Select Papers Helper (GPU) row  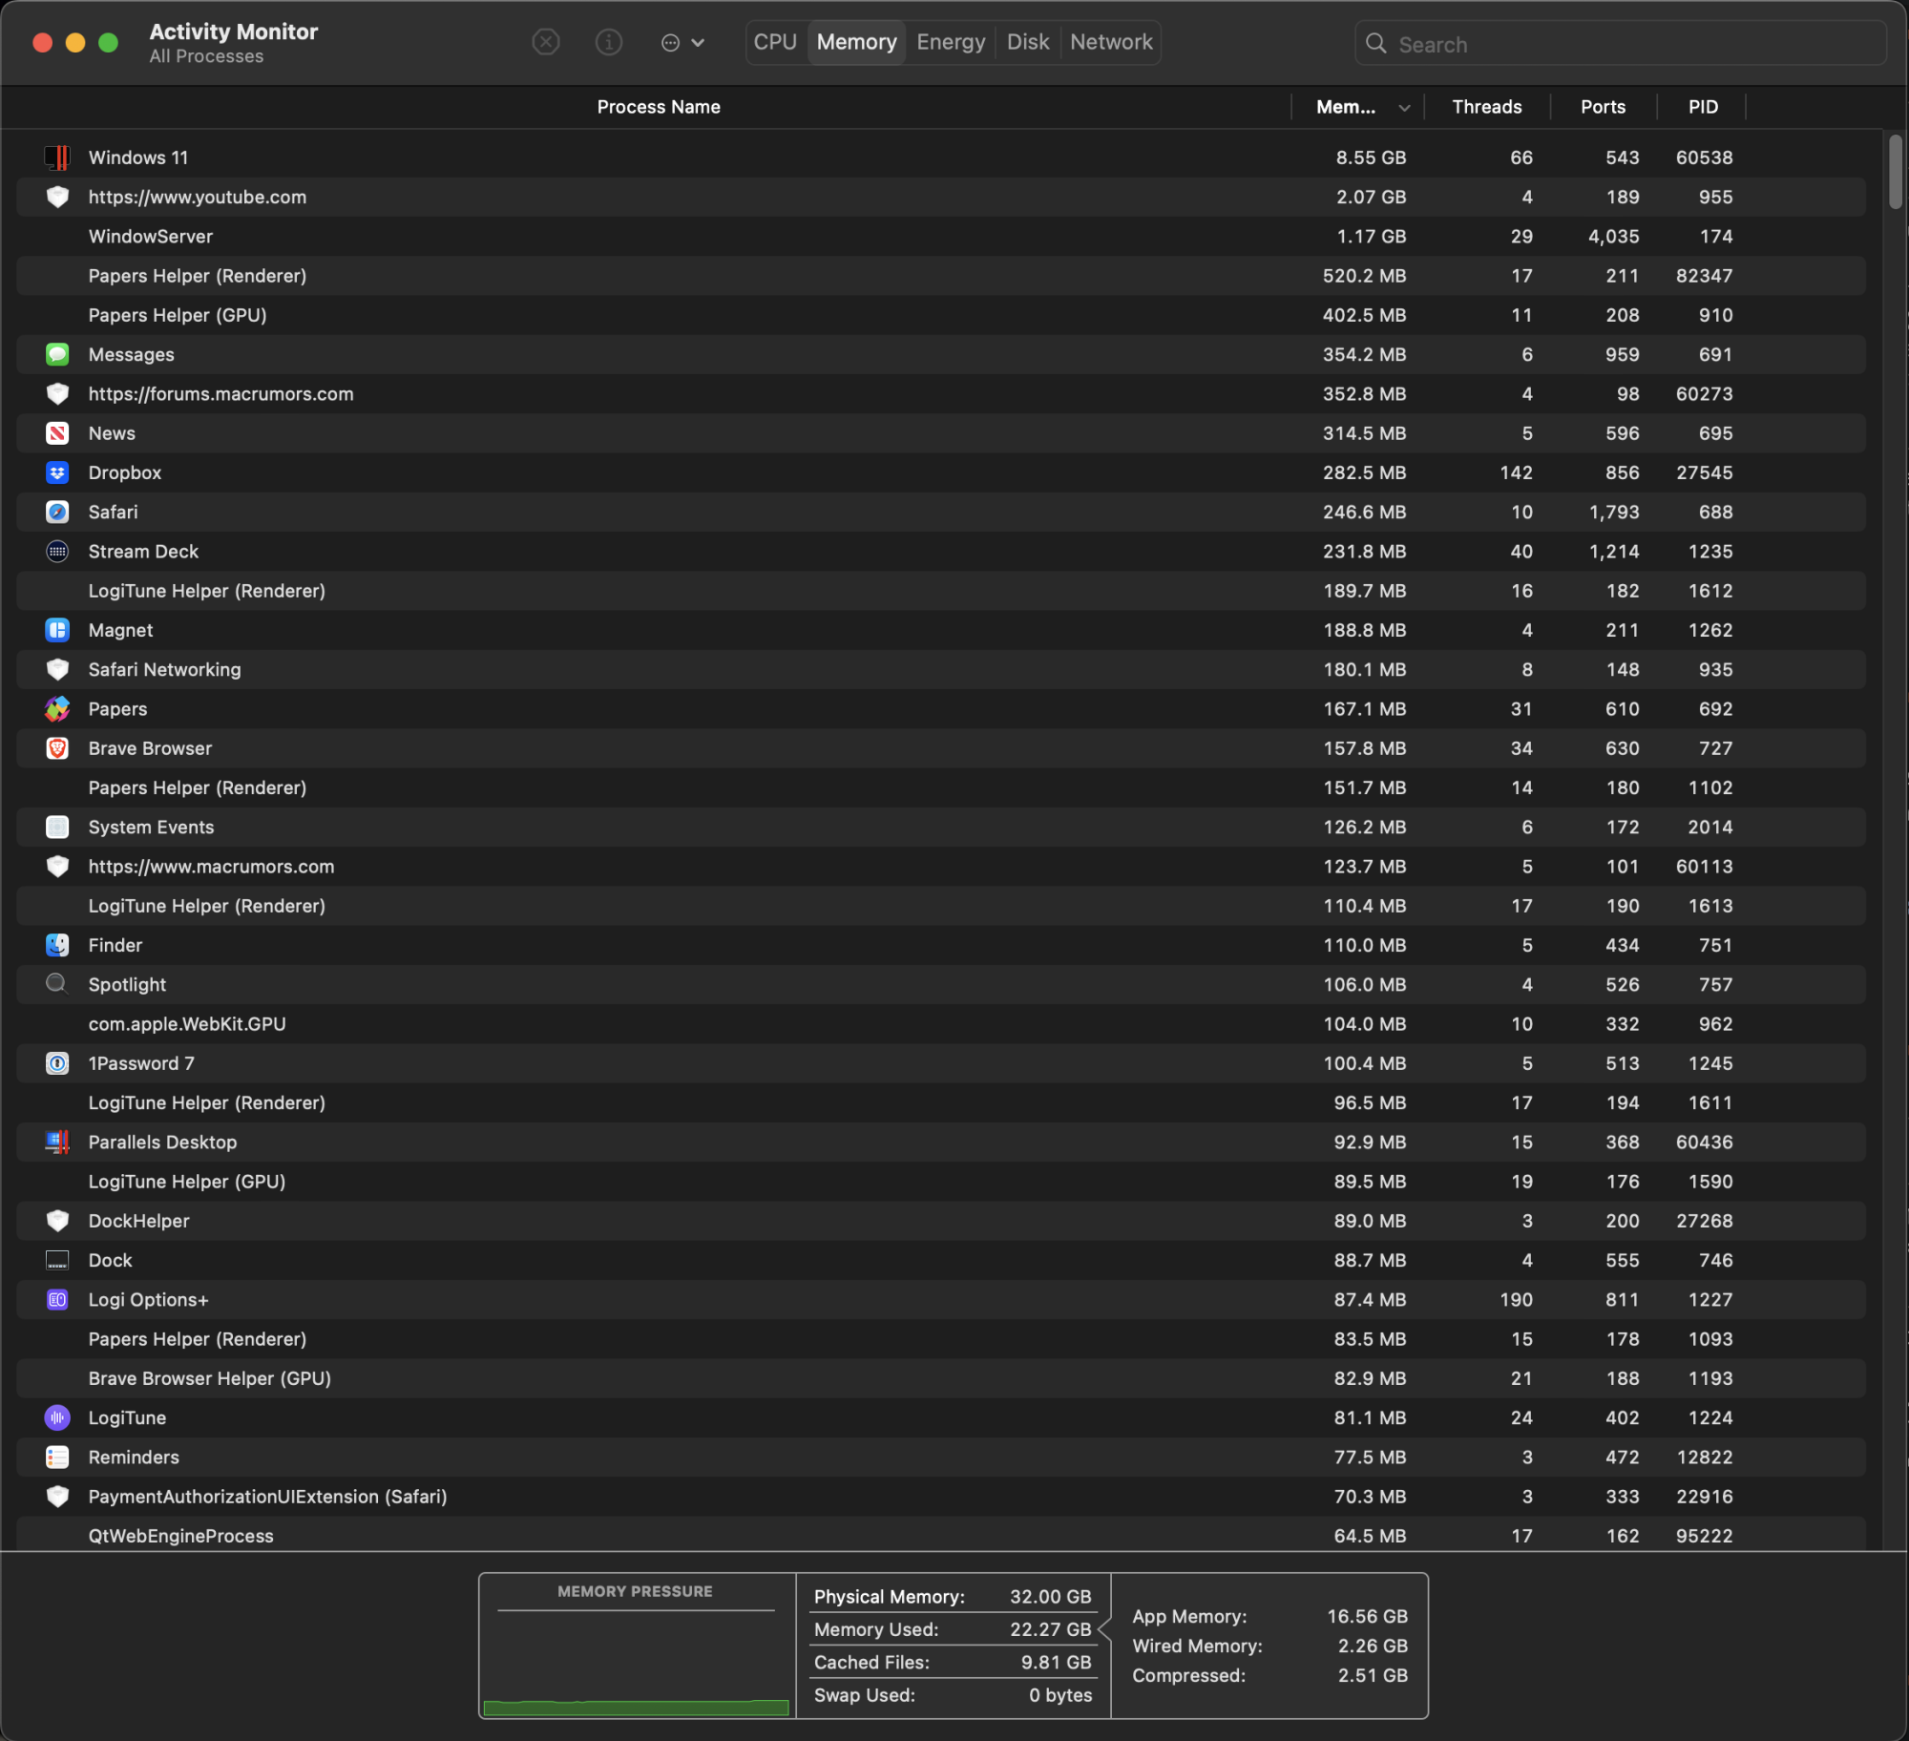pyautogui.click(x=941, y=315)
